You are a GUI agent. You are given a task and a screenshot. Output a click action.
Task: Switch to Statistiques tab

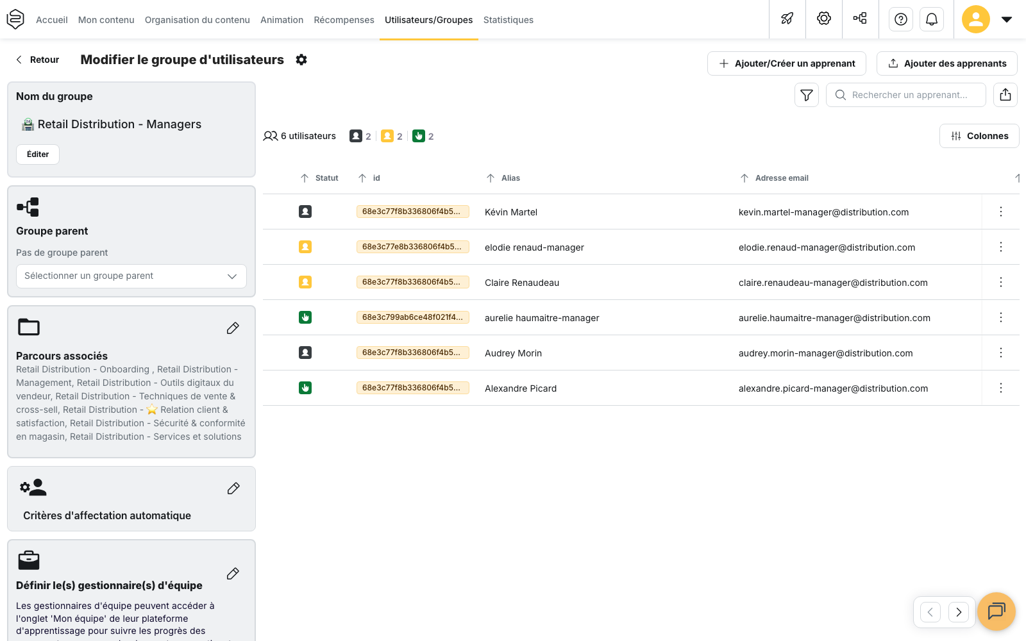(x=509, y=20)
